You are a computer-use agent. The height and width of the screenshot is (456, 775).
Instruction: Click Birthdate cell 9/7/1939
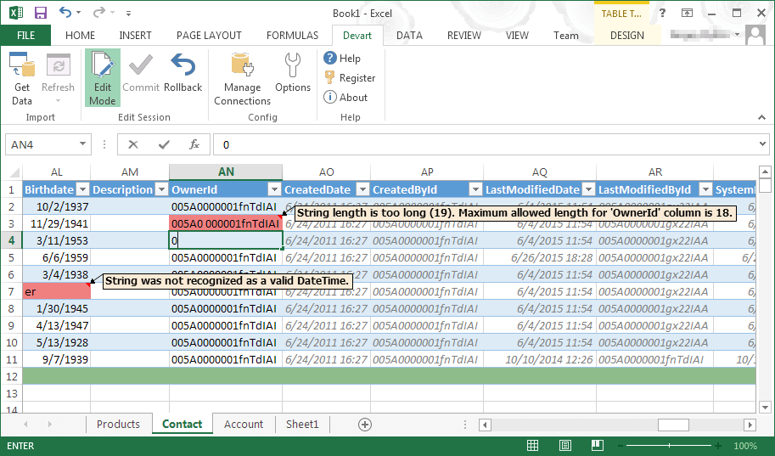click(x=56, y=359)
